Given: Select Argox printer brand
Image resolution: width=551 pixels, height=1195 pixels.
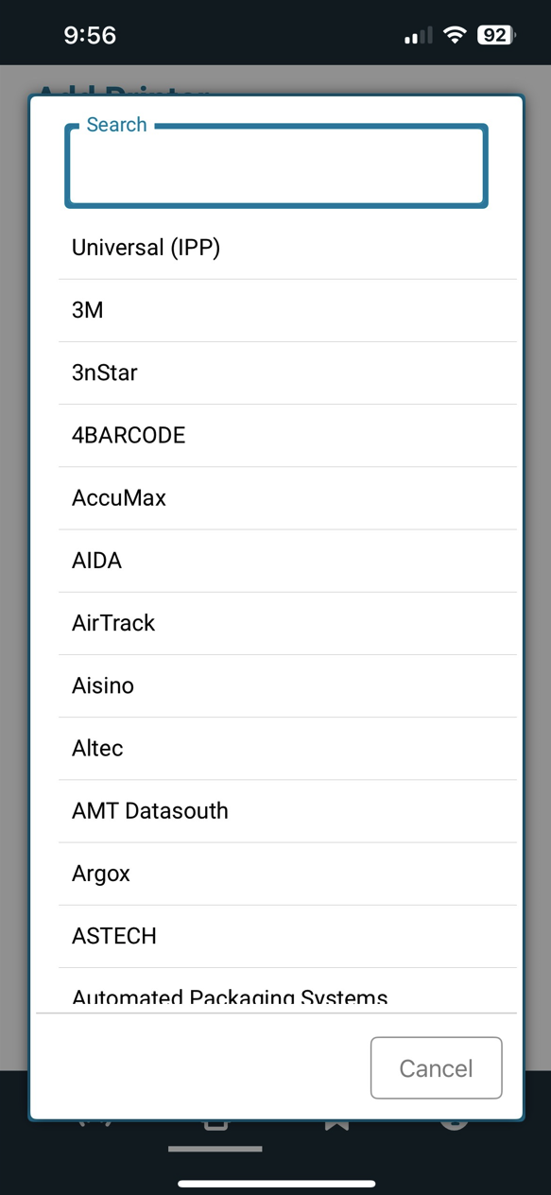Looking at the screenshot, I should pos(287,873).
